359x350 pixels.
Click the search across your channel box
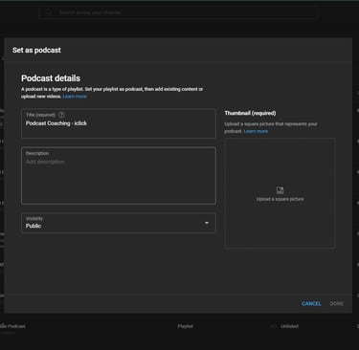[x=178, y=12]
